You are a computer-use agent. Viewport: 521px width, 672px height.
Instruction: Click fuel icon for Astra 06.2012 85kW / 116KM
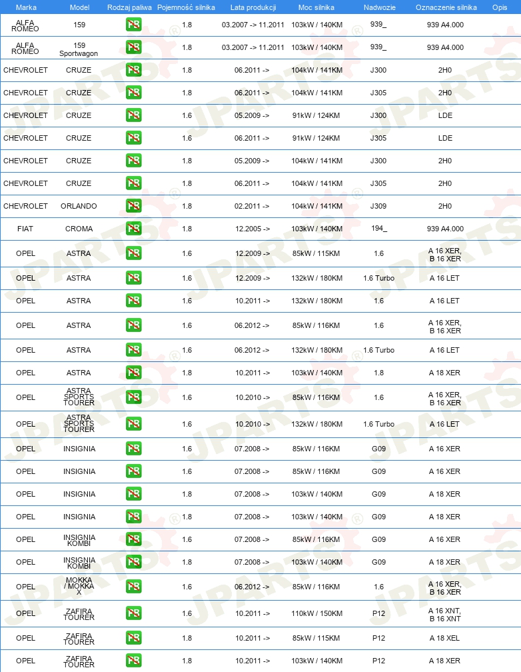(x=134, y=325)
